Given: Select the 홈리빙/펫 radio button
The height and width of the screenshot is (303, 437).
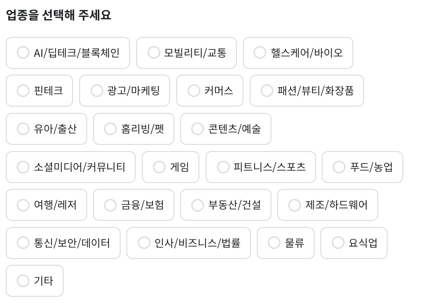Looking at the screenshot, I should [110, 129].
